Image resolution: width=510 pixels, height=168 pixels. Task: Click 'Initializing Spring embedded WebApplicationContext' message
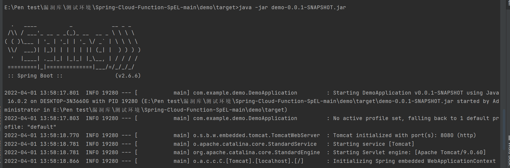(414, 161)
